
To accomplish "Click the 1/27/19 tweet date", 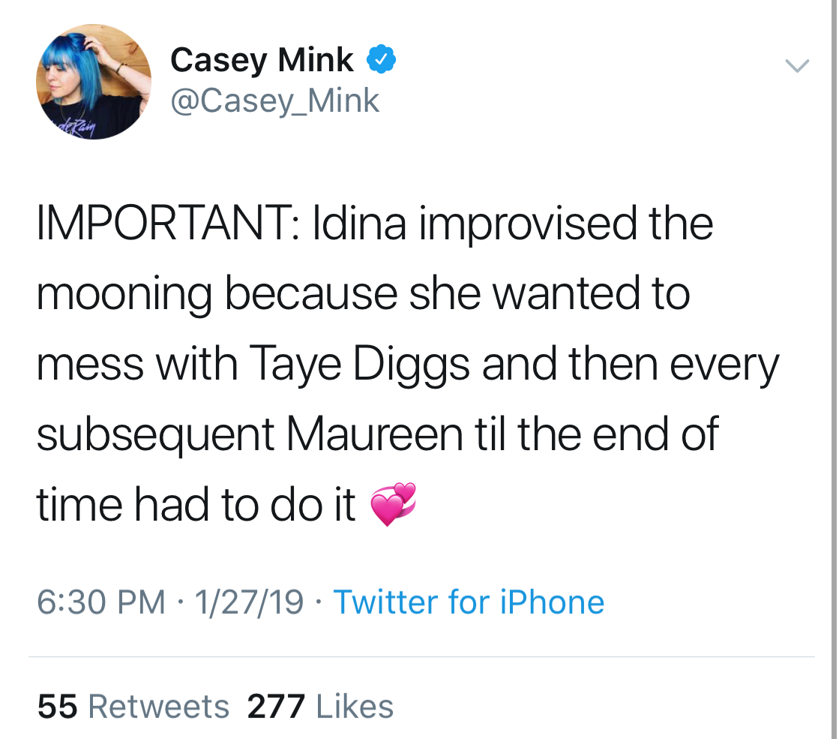I will [249, 602].
